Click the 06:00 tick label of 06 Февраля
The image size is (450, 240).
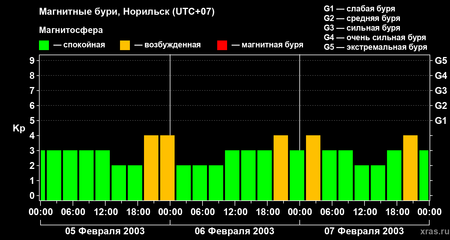click(202, 212)
